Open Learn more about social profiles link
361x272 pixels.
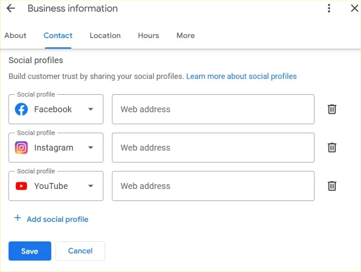pyautogui.click(x=241, y=76)
